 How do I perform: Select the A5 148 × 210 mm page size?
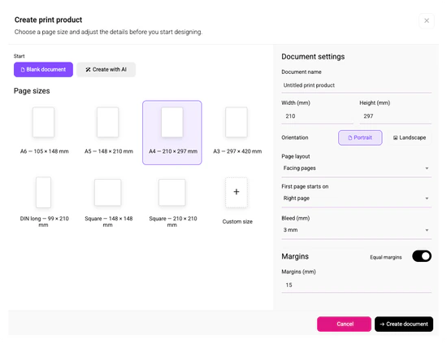[108, 133]
